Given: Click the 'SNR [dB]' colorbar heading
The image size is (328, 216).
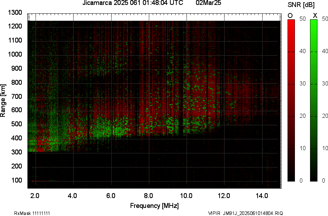Looking at the screenshot, I should coord(301,5).
